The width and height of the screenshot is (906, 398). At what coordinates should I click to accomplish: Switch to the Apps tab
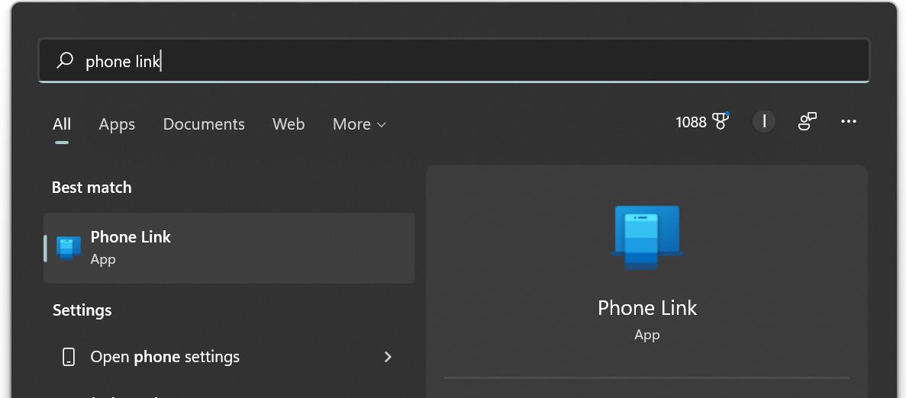tap(117, 124)
